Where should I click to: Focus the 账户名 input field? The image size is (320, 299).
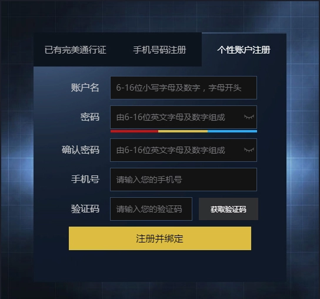(184, 88)
